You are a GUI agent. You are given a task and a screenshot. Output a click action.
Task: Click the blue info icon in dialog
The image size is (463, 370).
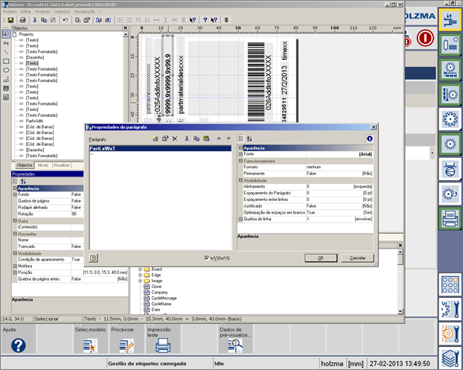(x=369, y=138)
